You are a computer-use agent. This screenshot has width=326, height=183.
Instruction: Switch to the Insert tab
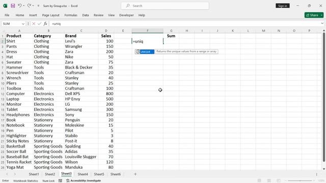[x=33, y=15]
